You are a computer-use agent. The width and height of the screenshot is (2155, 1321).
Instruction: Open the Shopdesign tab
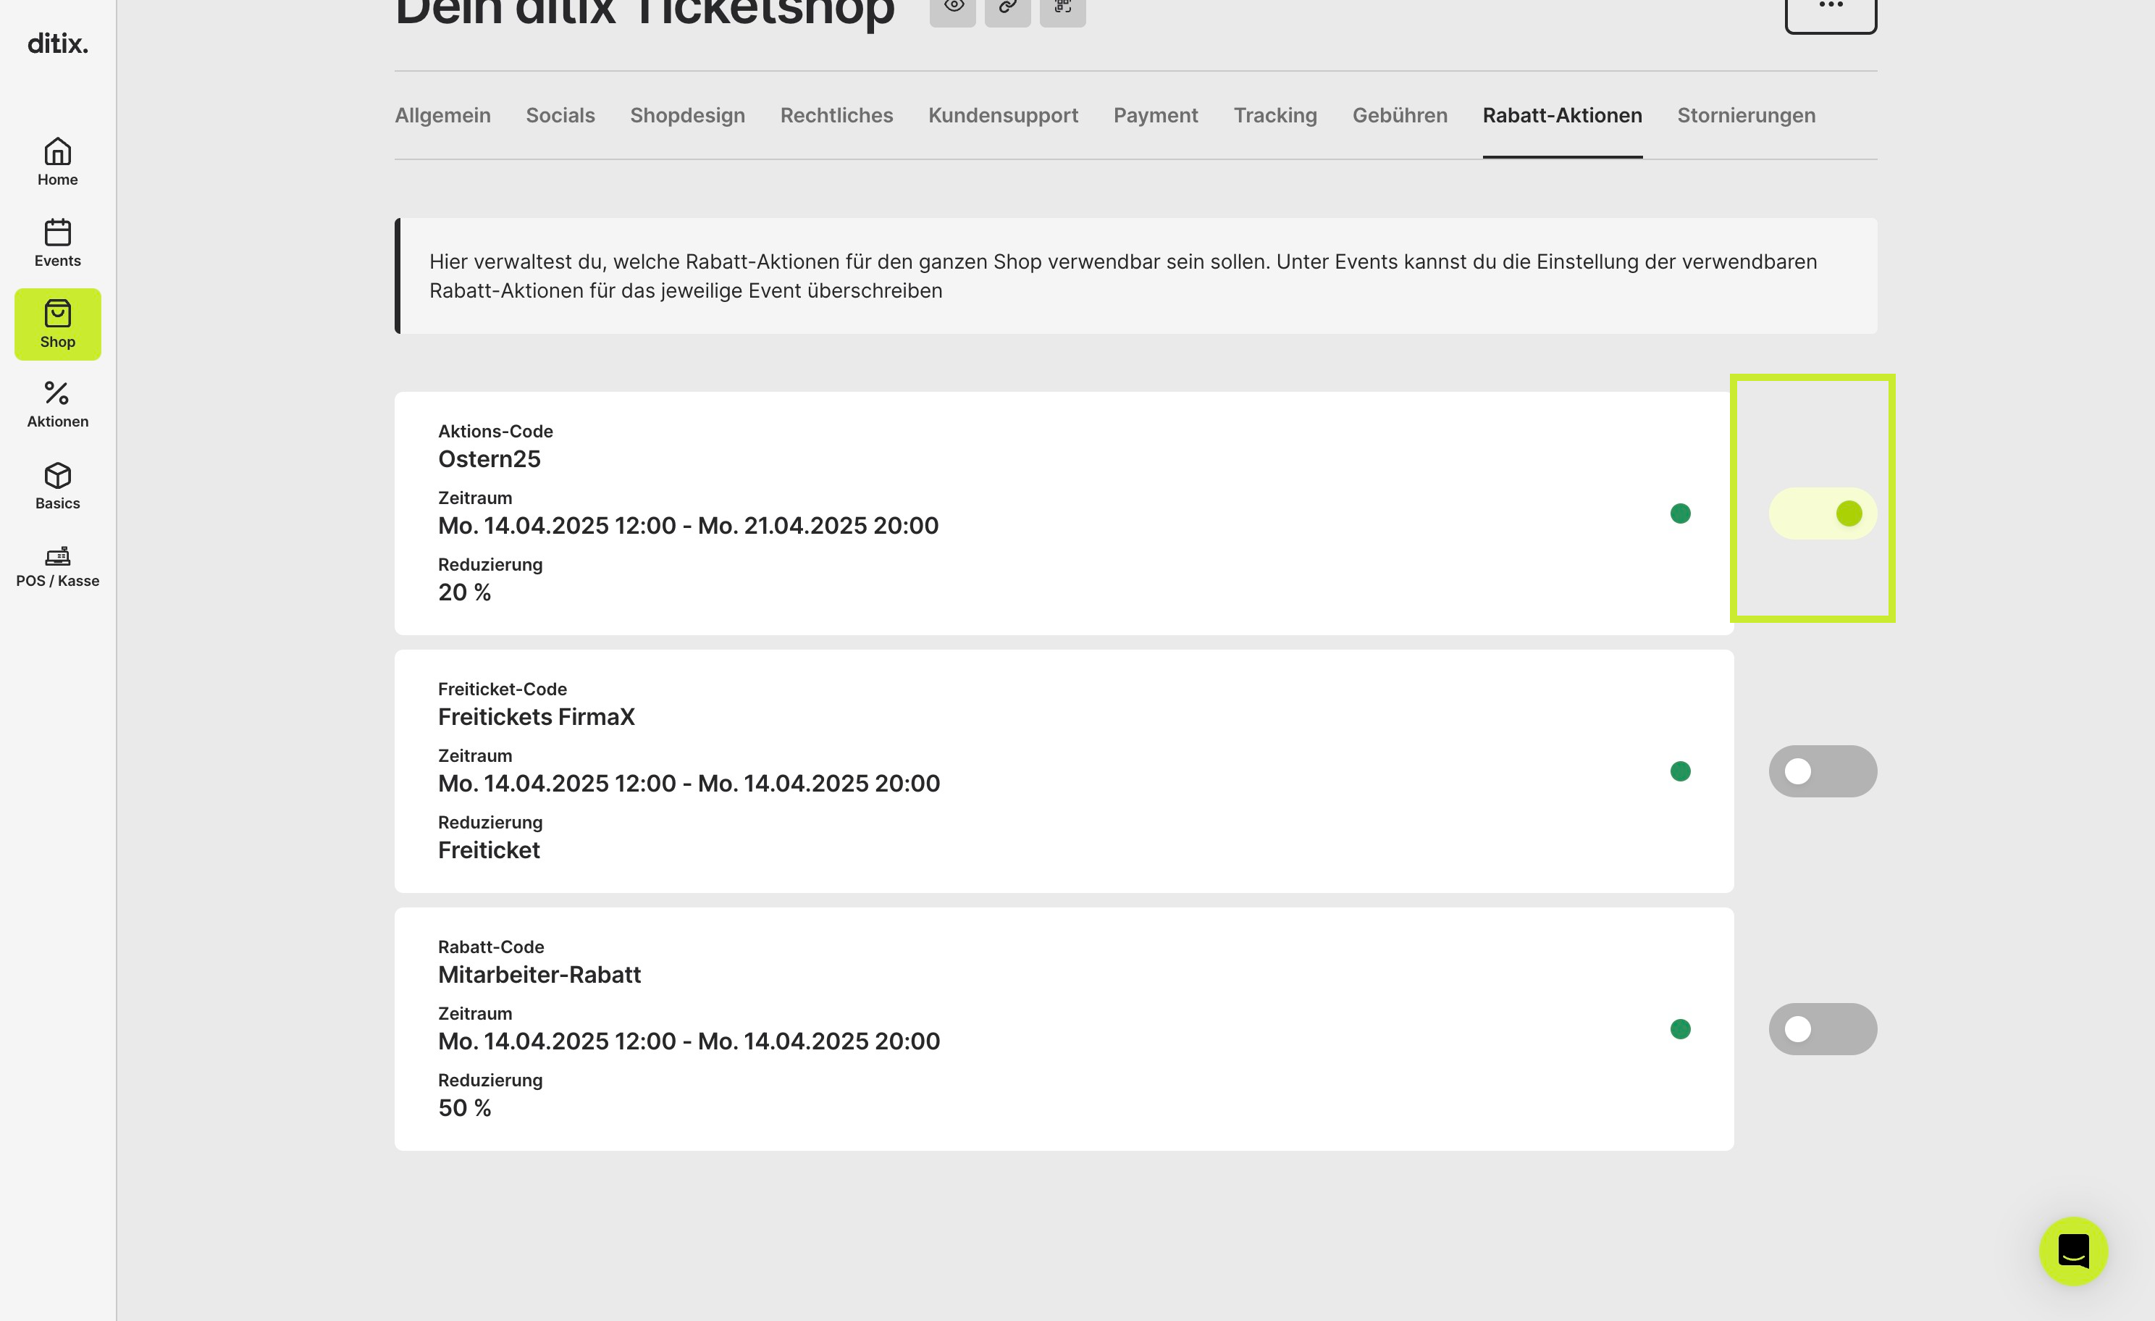click(687, 115)
